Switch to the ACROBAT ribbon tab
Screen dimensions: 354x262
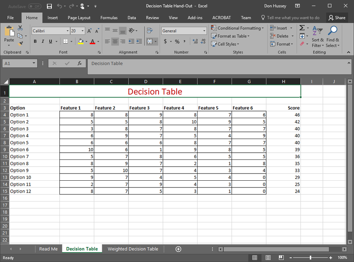click(x=222, y=18)
